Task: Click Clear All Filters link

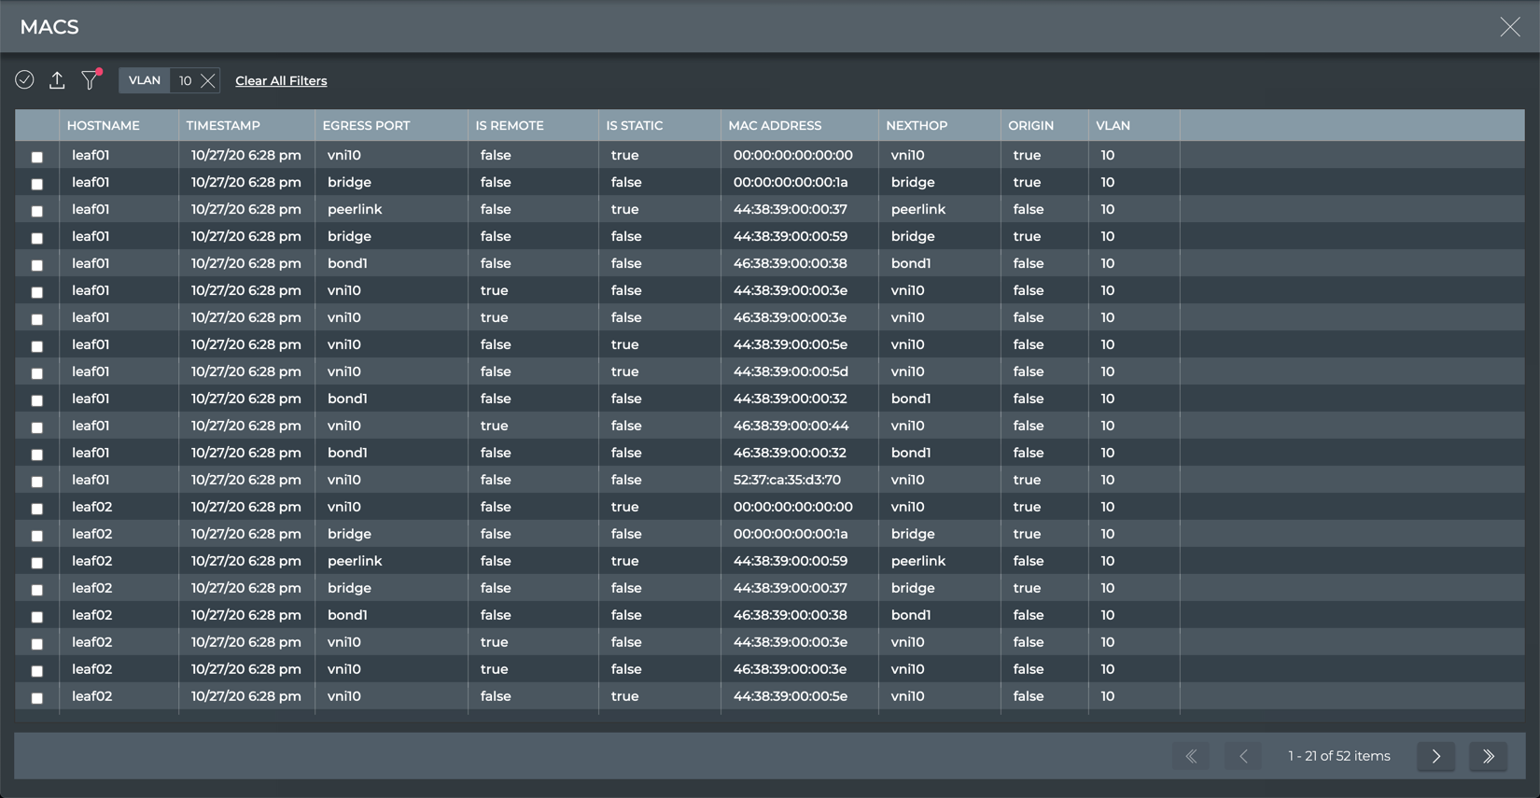Action: point(281,81)
